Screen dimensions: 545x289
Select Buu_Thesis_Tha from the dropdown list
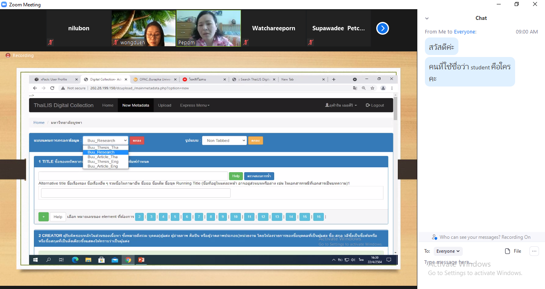tap(103, 147)
